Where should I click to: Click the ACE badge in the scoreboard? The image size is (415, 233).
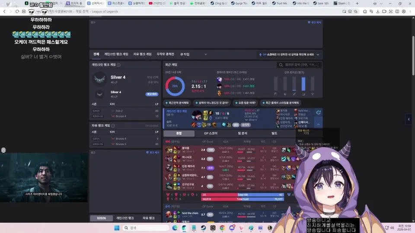[x=211, y=168]
